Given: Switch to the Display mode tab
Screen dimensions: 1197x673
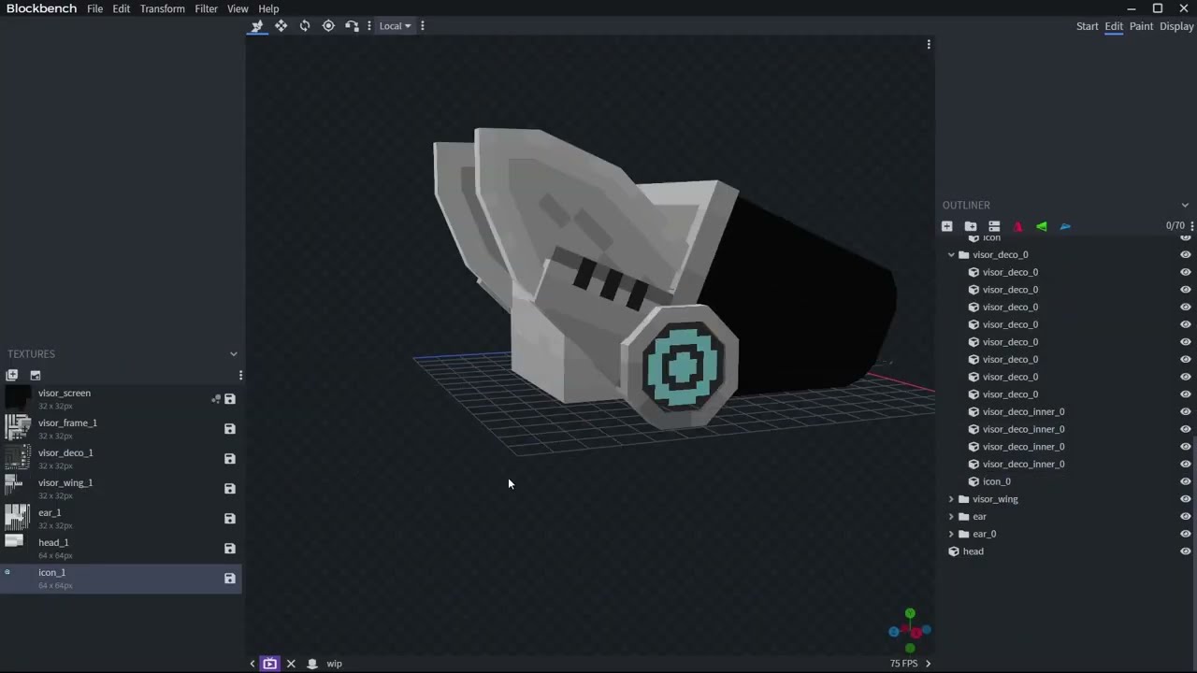Looking at the screenshot, I should click(1176, 26).
